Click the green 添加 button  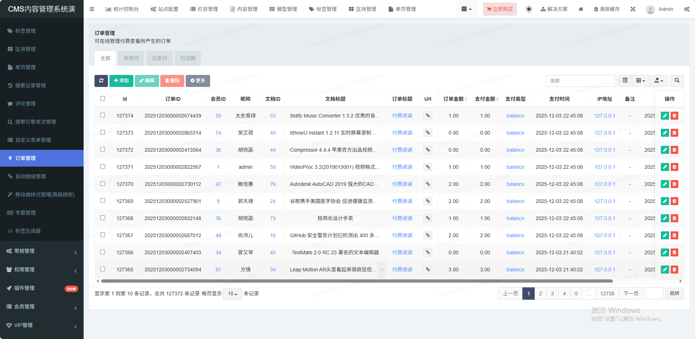(x=121, y=81)
